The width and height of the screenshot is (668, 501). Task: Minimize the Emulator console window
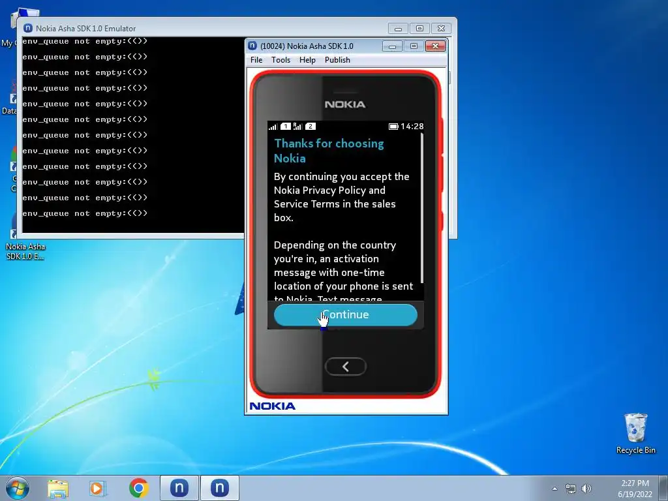coord(399,29)
